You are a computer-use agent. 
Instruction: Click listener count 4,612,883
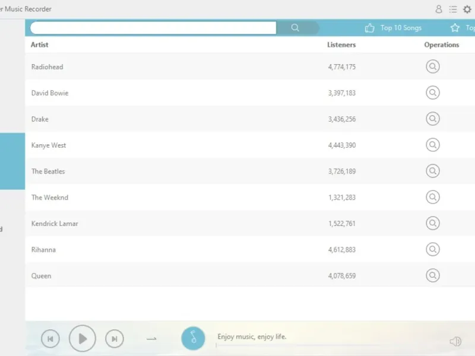[x=342, y=250]
